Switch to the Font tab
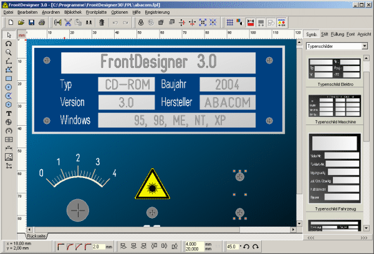Image resolution: width=374 pixels, height=254 pixels. pyautogui.click(x=350, y=34)
